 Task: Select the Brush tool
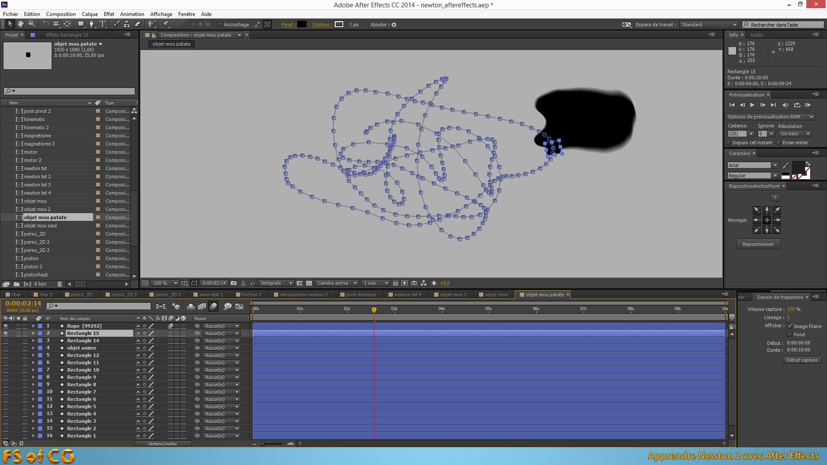pos(117,24)
